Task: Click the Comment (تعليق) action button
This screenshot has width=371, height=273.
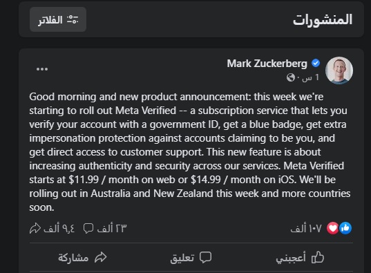Action: click(x=191, y=257)
